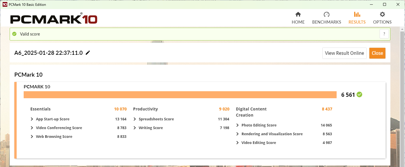The image size is (405, 167).
Task: Expand Rendering and Visualization Score details
Action: [x=238, y=134]
